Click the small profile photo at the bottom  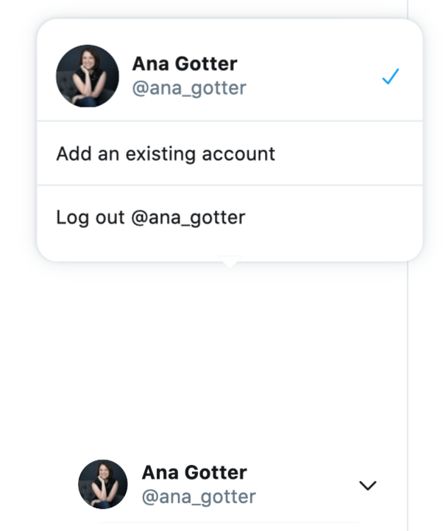tap(103, 484)
